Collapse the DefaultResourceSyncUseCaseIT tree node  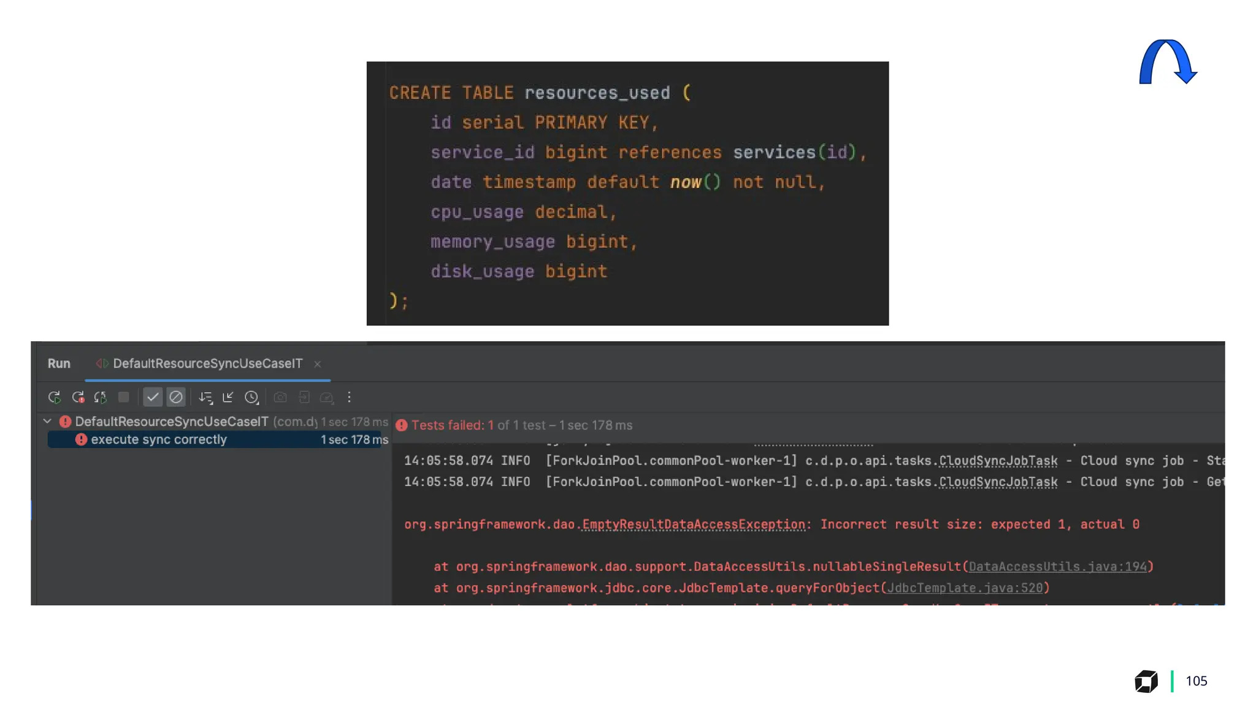[47, 421]
